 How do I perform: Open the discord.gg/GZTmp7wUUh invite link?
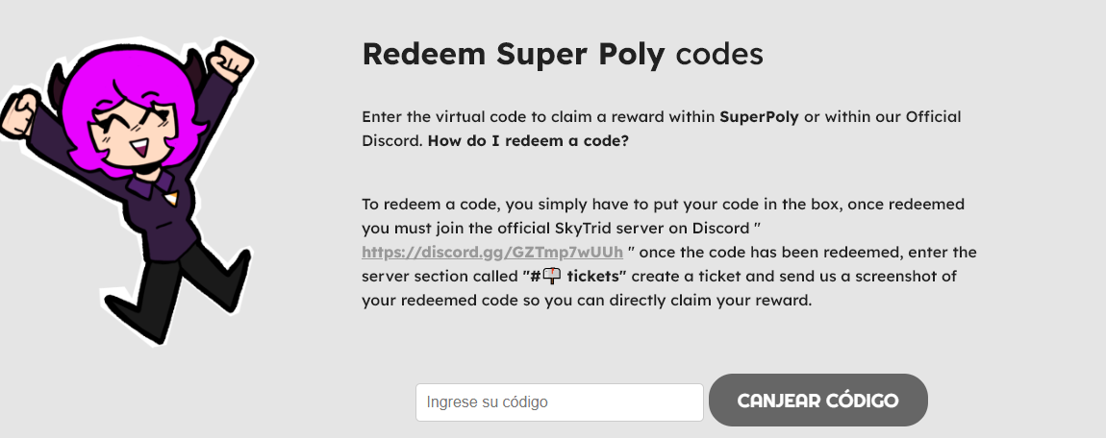point(492,252)
